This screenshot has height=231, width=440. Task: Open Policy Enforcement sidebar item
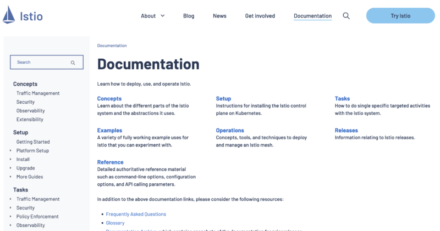37,216
